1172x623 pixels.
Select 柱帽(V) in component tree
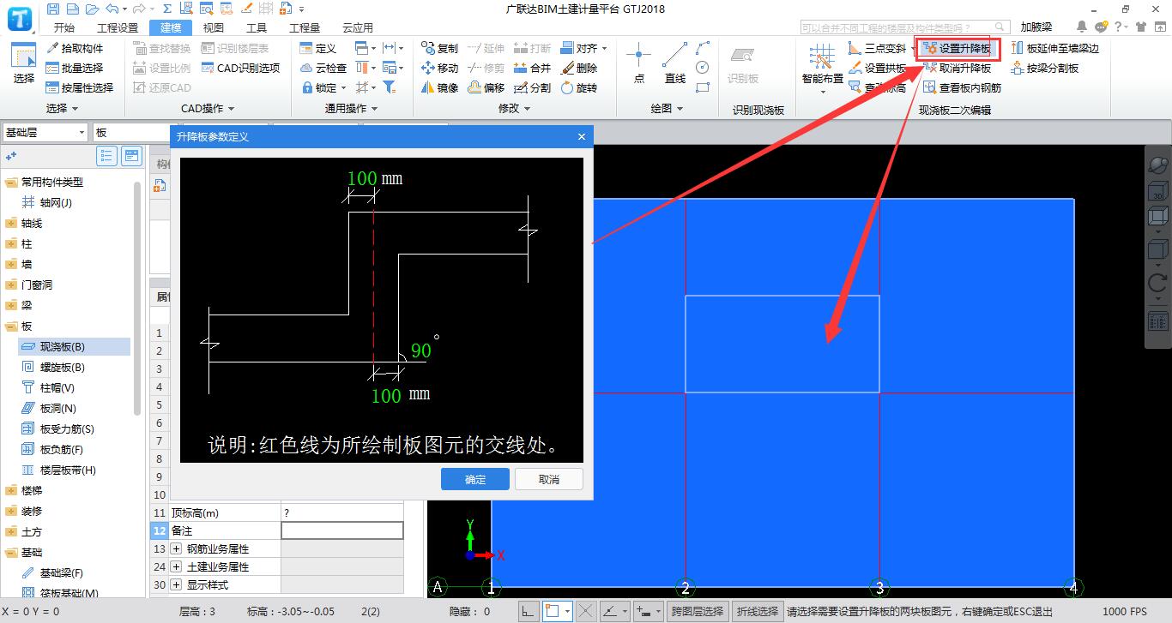tap(57, 387)
